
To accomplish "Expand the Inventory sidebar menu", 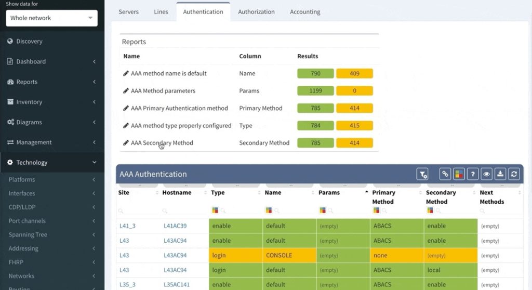I will click(51, 102).
